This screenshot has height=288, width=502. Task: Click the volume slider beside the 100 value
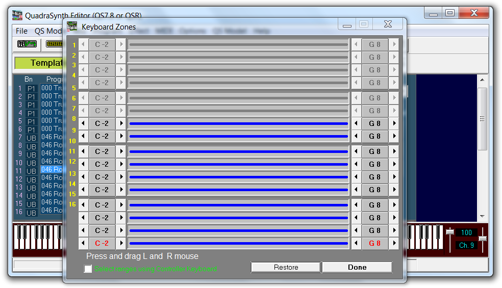pyautogui.click(x=450, y=233)
